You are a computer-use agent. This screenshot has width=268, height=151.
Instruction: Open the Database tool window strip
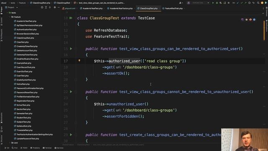pos(266,12)
